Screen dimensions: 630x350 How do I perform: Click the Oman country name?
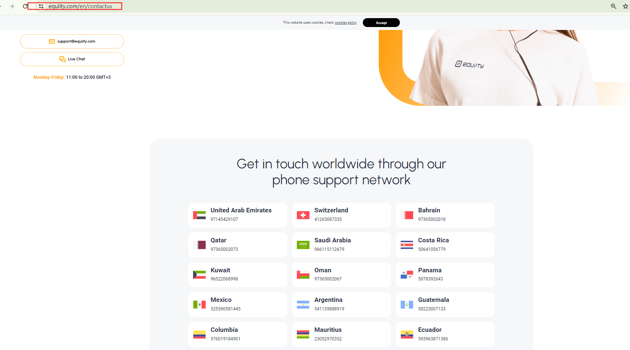pos(323,270)
